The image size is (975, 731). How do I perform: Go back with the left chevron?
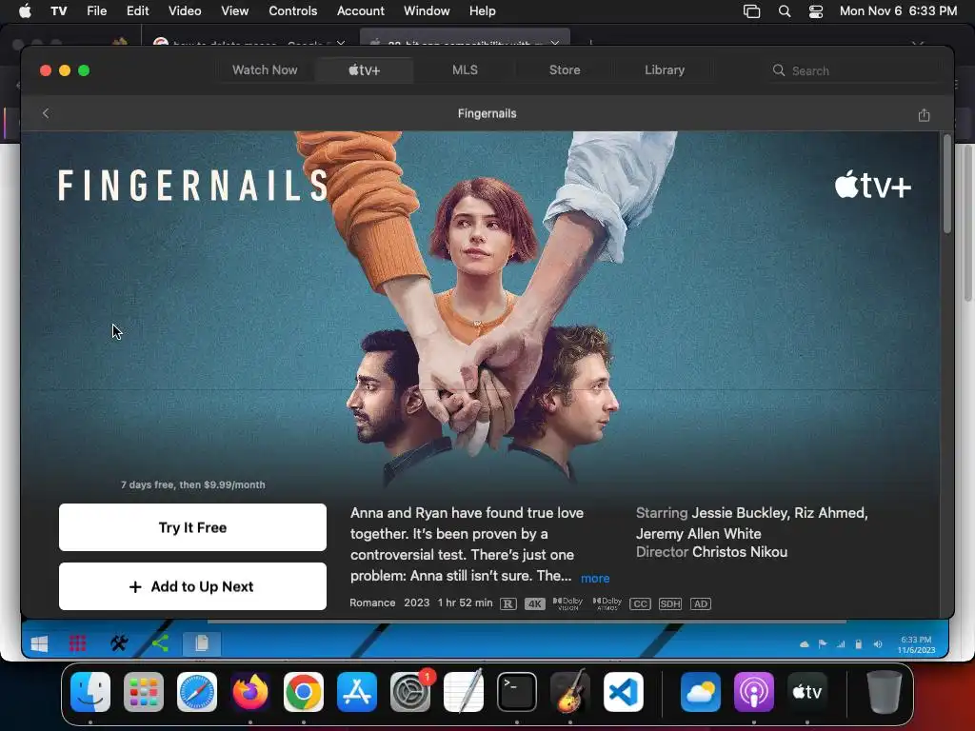(46, 113)
